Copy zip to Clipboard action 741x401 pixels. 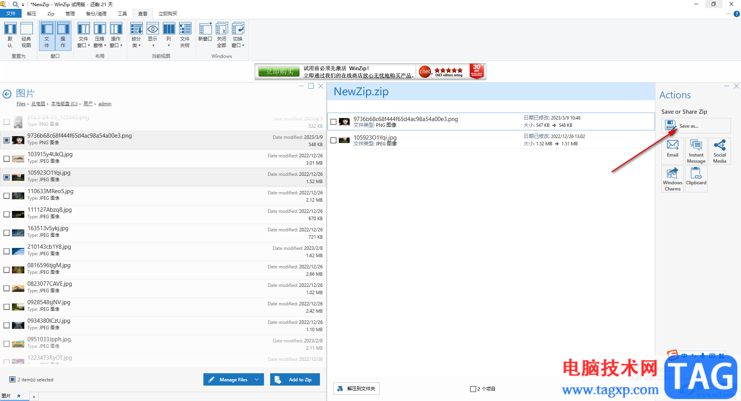(696, 179)
